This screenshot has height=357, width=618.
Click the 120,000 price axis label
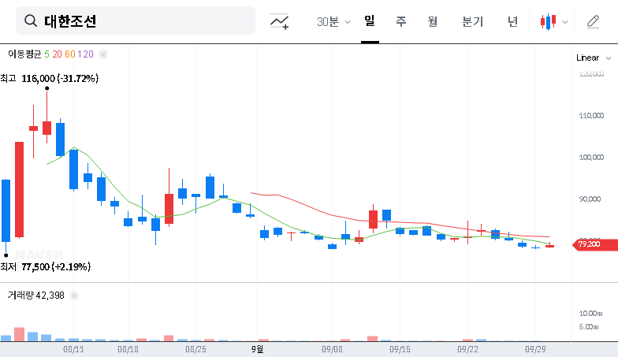click(591, 74)
